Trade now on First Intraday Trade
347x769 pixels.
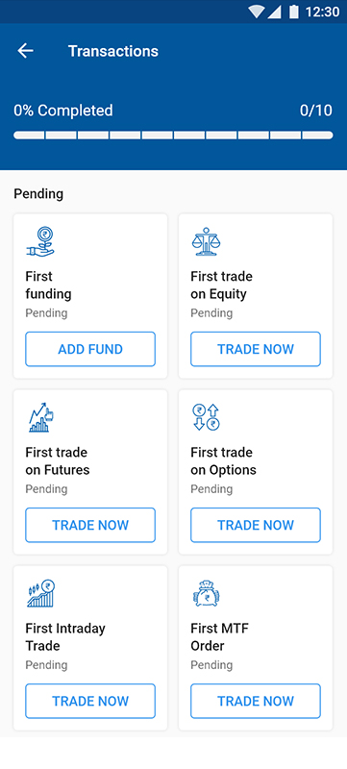[x=90, y=702]
